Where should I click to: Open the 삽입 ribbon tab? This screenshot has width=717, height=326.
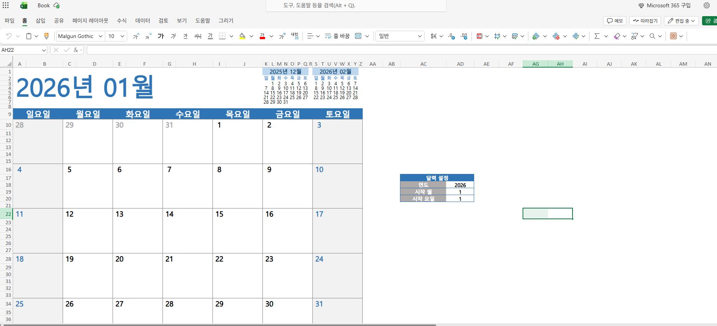40,21
